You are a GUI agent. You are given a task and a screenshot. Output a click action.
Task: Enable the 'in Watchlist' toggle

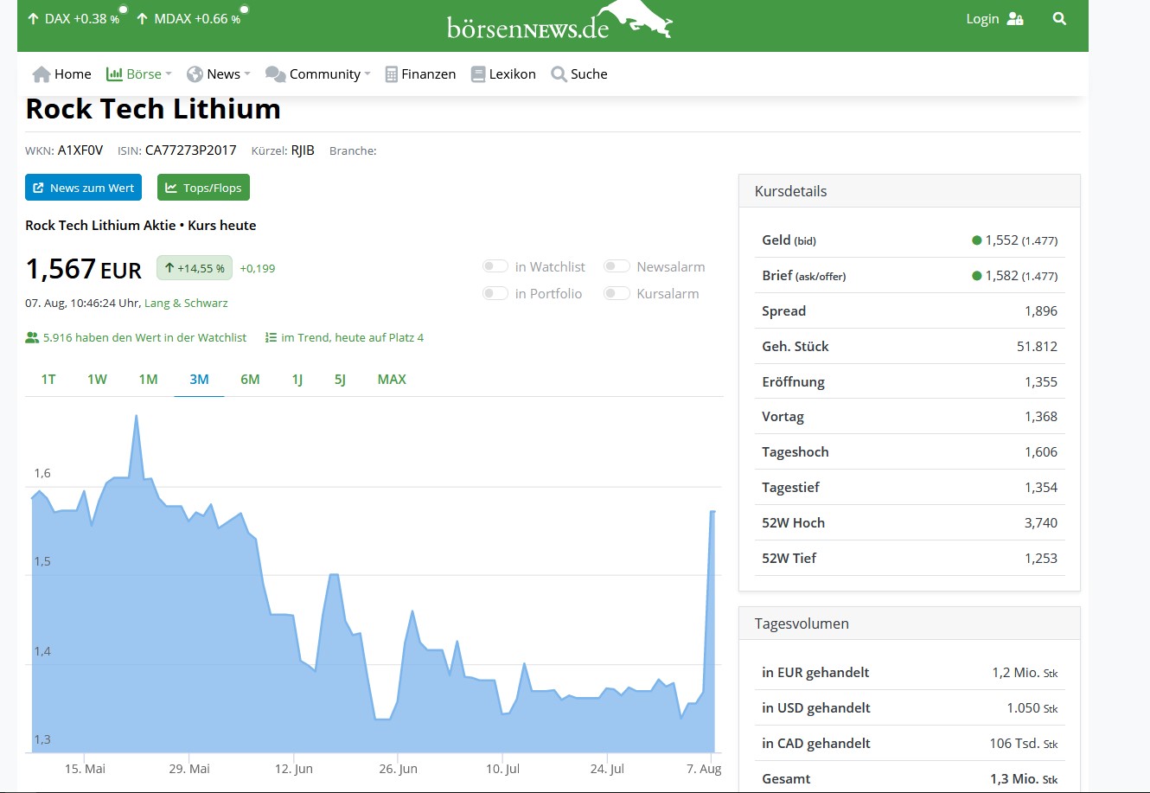pos(495,266)
